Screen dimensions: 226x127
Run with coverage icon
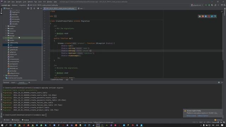212,5
